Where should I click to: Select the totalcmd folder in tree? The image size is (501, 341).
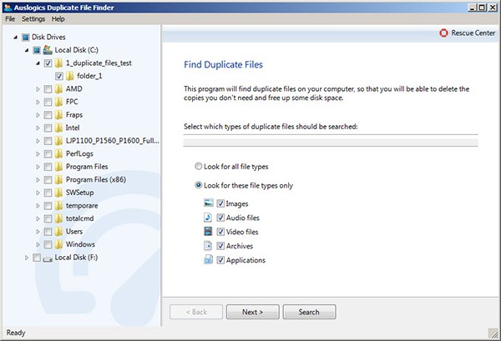pyautogui.click(x=82, y=218)
